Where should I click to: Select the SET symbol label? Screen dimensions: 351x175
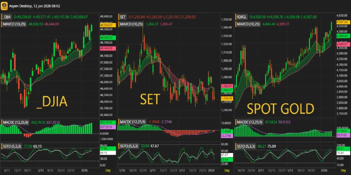[123, 17]
